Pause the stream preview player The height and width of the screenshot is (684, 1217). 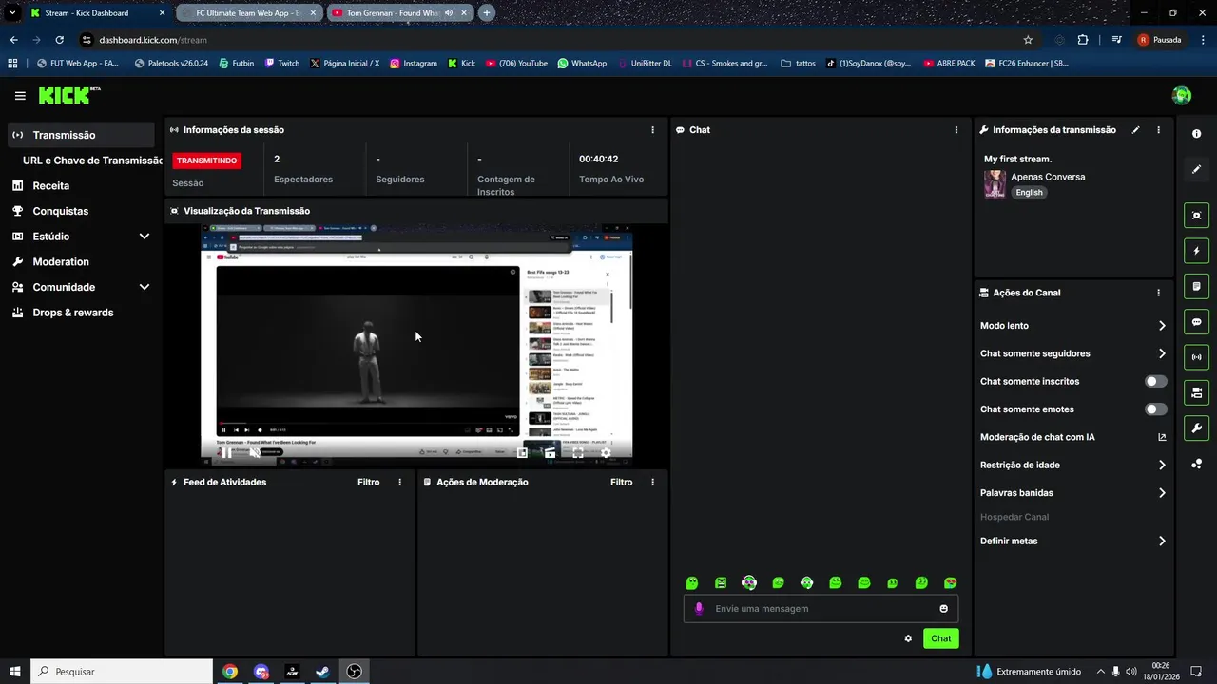(227, 453)
